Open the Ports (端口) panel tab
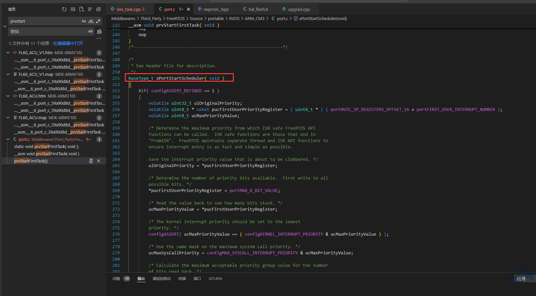 197,279
